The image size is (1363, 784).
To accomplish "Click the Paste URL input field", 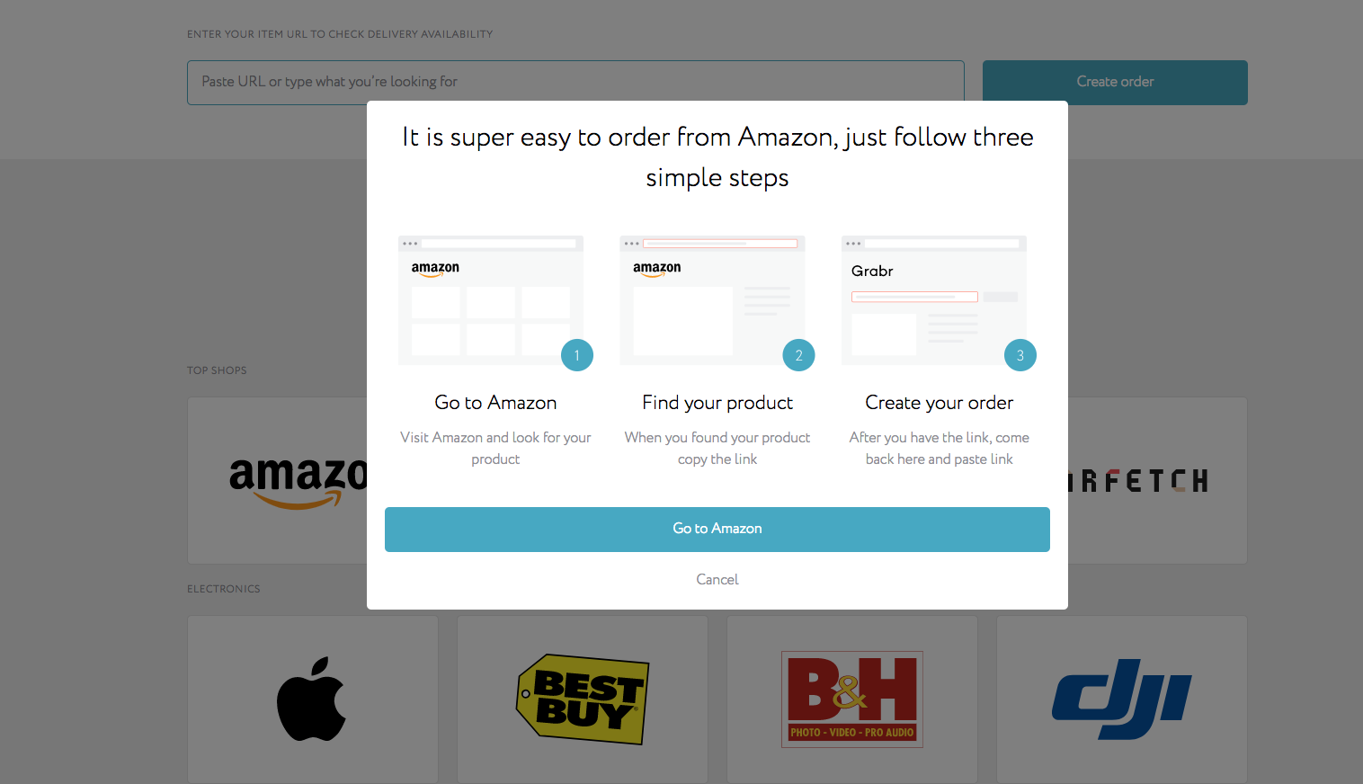I will (x=575, y=83).
